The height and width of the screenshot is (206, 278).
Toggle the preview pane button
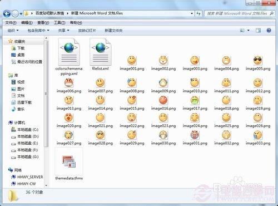pos(258,31)
